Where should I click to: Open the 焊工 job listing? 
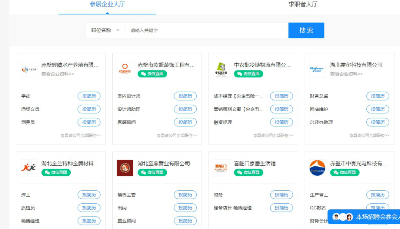coord(26,195)
